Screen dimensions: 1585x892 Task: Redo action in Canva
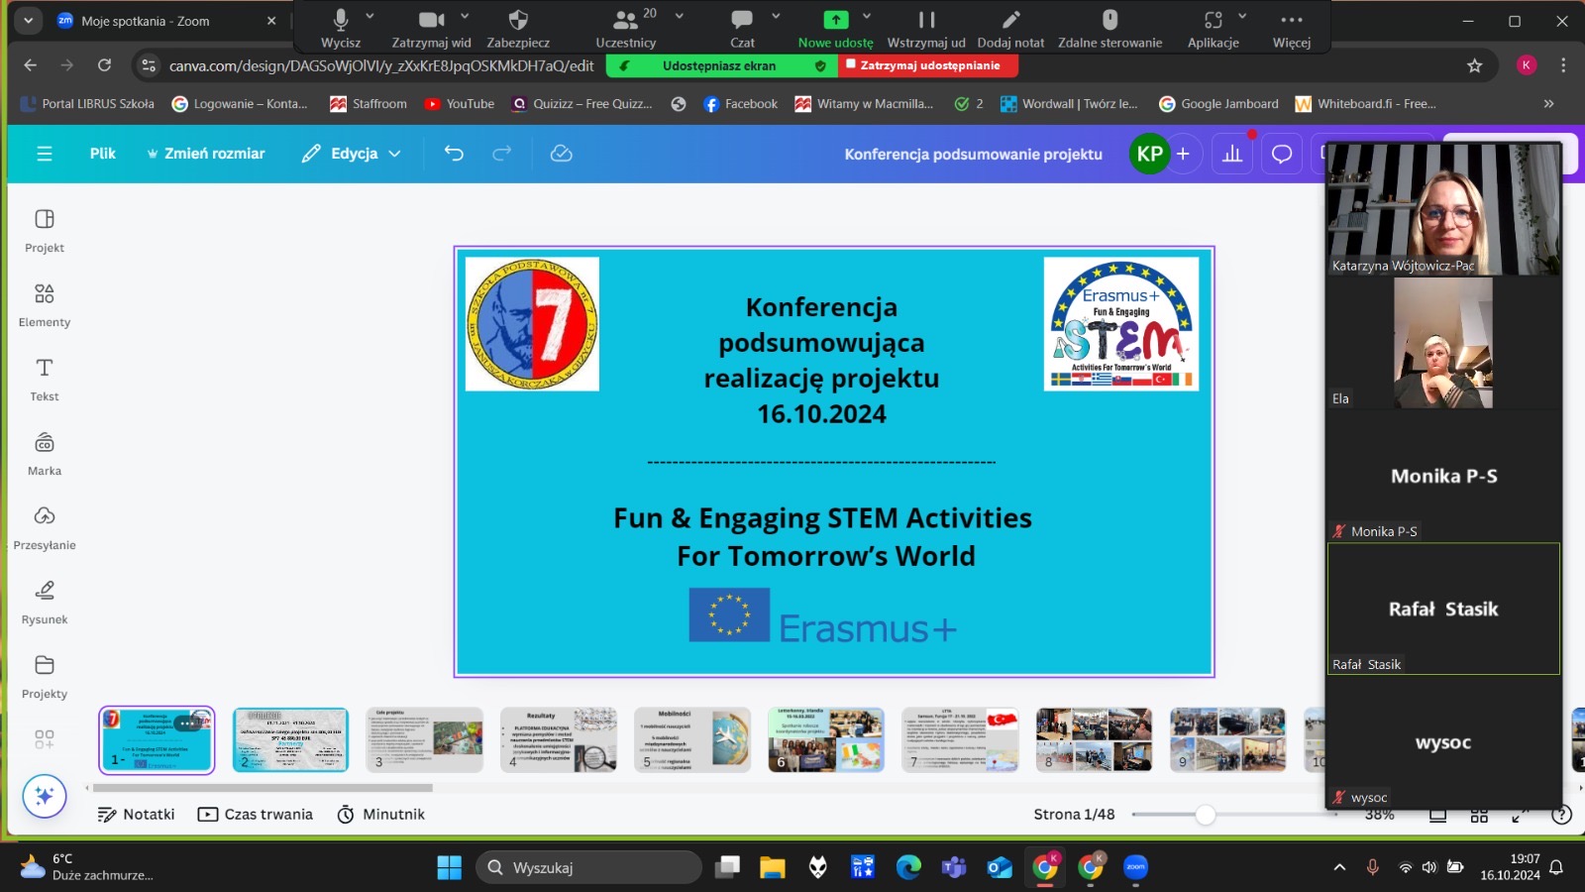point(502,154)
